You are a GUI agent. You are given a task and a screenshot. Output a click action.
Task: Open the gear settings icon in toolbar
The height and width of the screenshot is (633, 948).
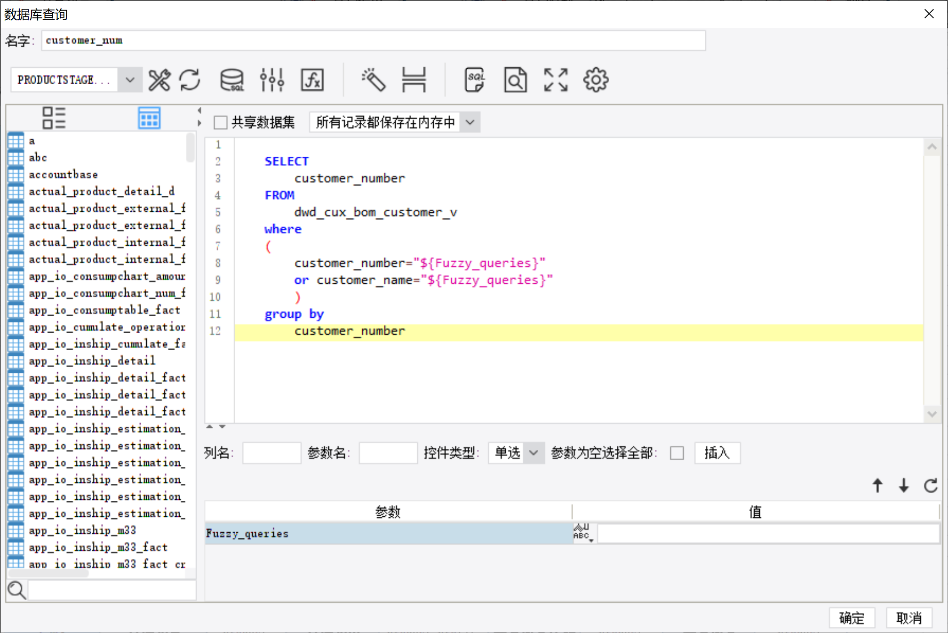point(596,80)
